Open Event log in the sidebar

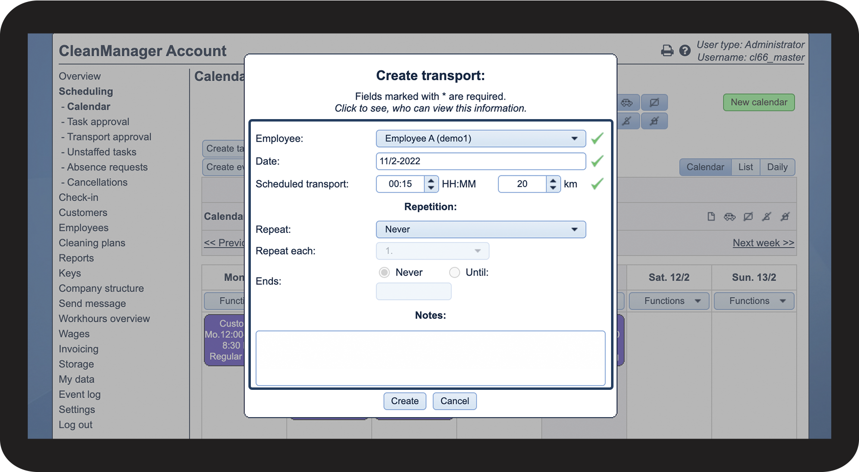pos(80,395)
